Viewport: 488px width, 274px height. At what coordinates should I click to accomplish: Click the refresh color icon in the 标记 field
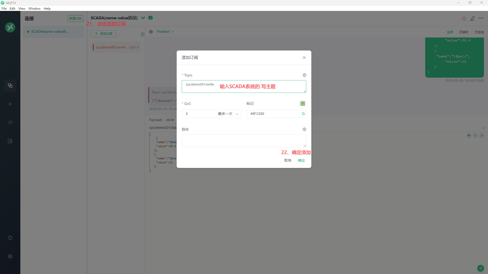pyautogui.click(x=303, y=114)
